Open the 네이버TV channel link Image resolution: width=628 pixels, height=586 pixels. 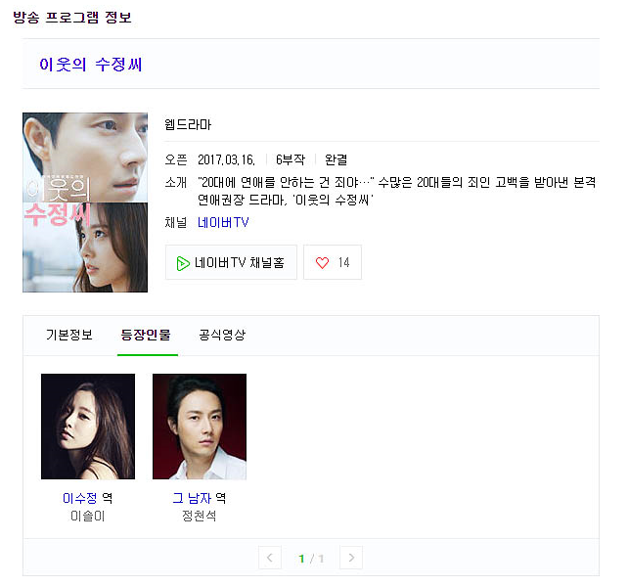pos(223,222)
